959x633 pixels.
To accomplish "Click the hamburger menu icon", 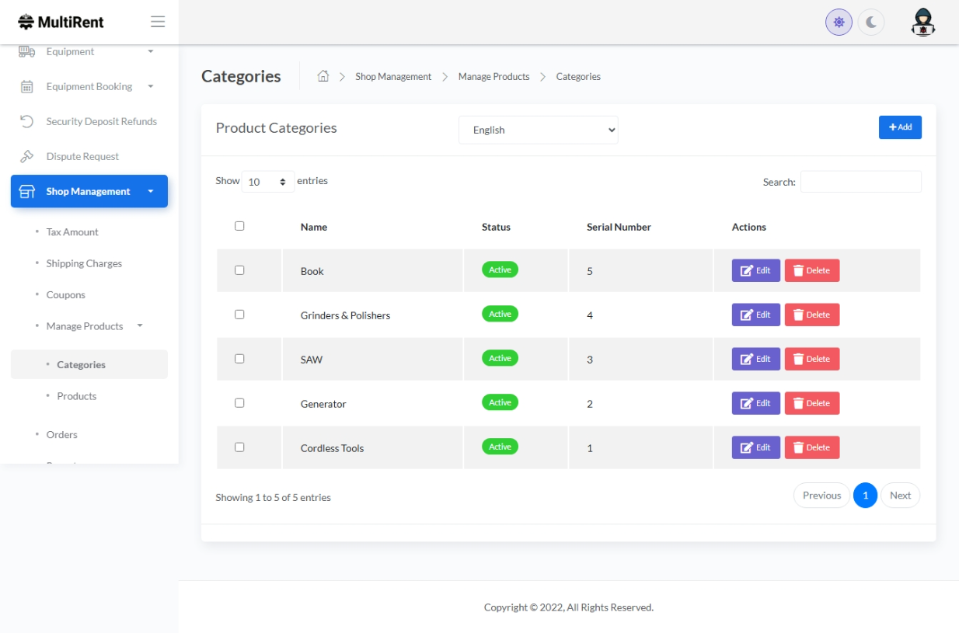I will [x=158, y=22].
